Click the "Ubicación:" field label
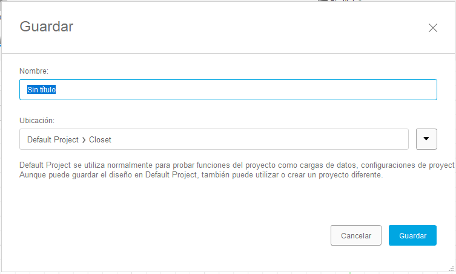The width and height of the screenshot is (456, 274). pos(37,121)
